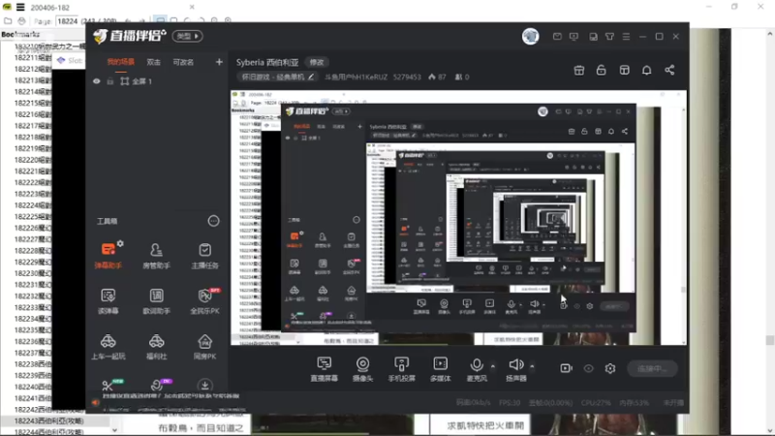Image resolution: width=775 pixels, height=436 pixels.
Task: Open the 房管助手 room manager tool
Action: click(x=156, y=256)
